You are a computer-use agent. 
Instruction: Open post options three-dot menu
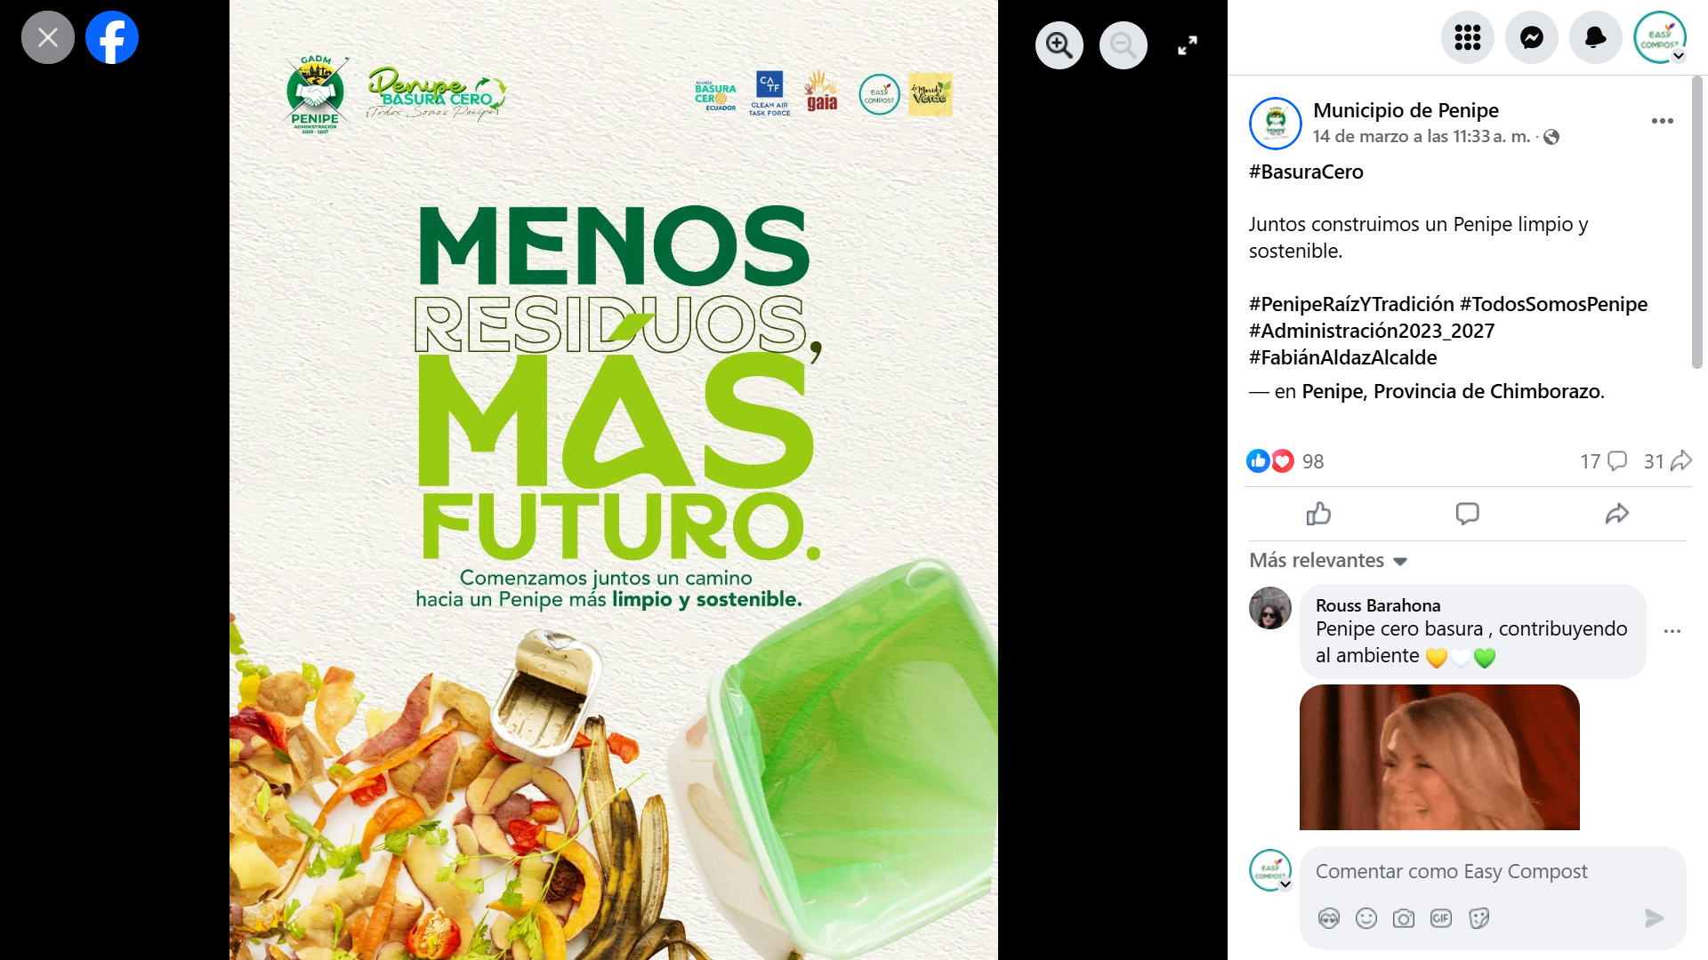point(1663,121)
